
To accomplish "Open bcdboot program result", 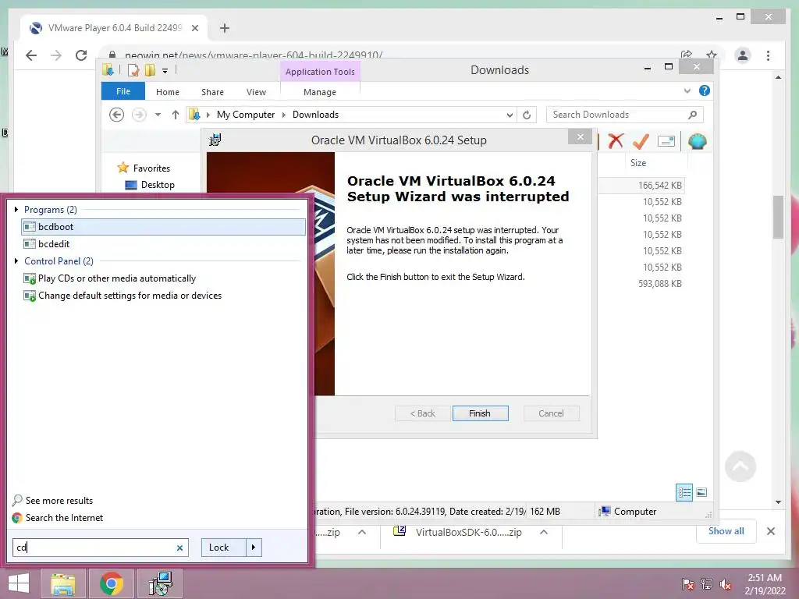I will point(164,227).
